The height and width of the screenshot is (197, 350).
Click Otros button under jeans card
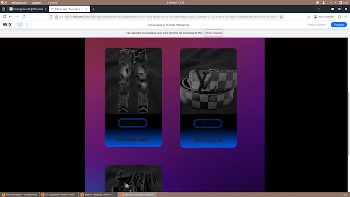tap(133, 123)
